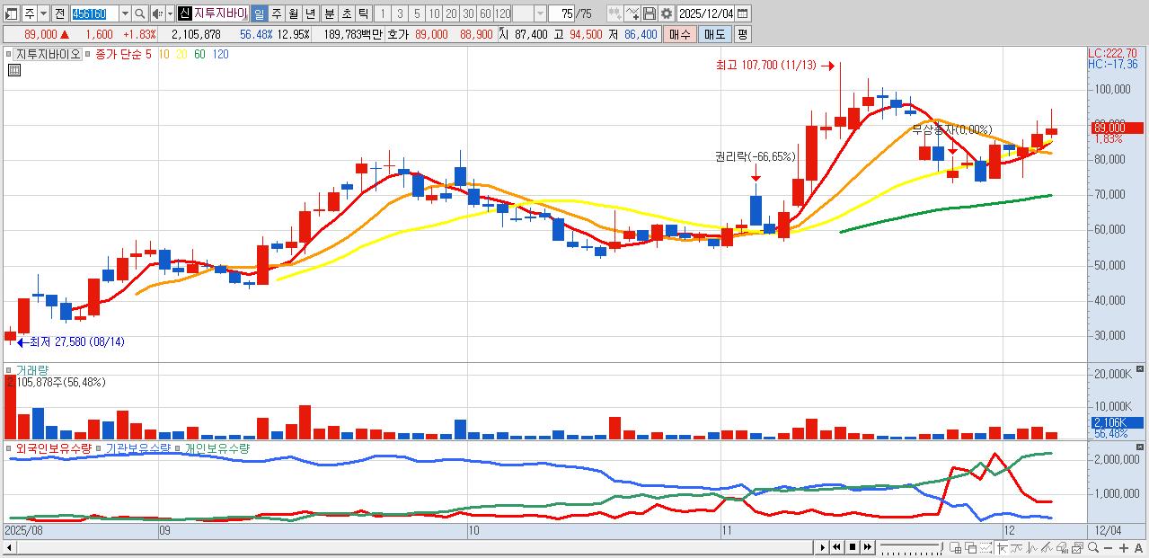Click the 지투지바이오 legend label on chart

tap(47, 54)
